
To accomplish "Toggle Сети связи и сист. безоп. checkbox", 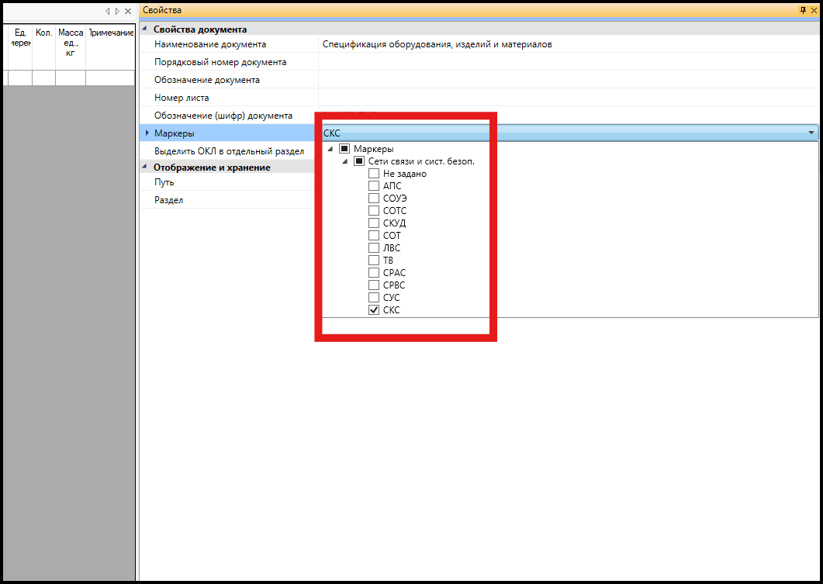I will pos(359,161).
